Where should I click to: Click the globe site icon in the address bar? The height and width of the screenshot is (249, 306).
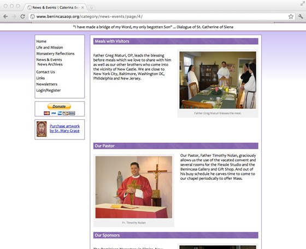[32, 16]
